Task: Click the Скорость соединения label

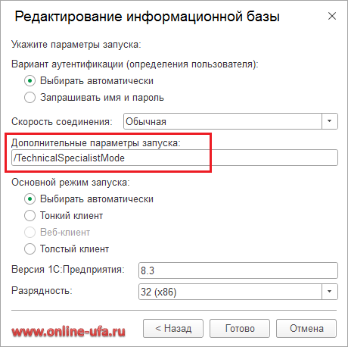Action: click(x=62, y=121)
